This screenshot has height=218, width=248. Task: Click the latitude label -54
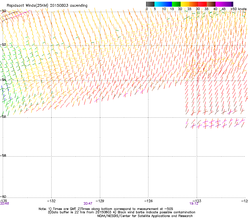(3, 79)
